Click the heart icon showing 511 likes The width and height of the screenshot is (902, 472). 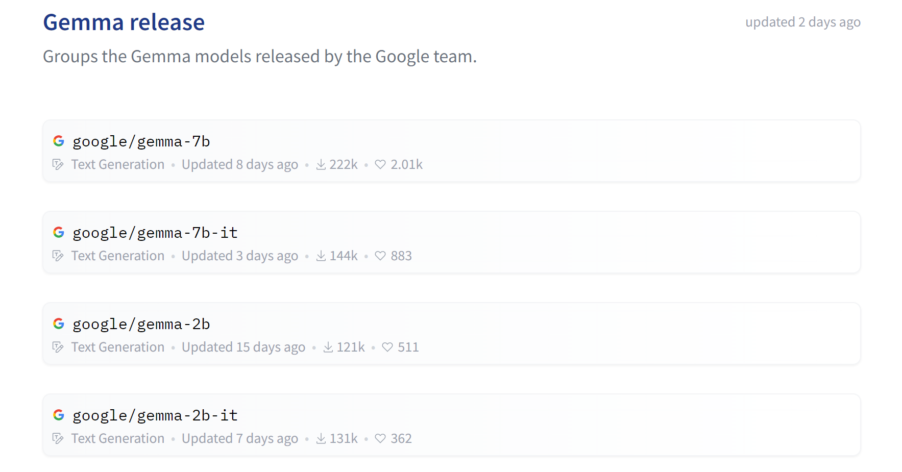pos(387,347)
